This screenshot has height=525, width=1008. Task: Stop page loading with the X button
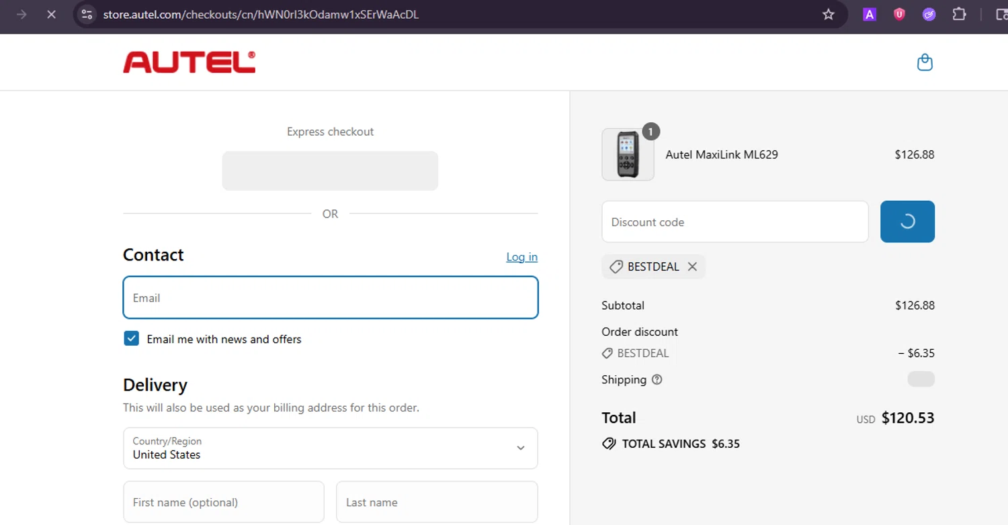point(51,14)
